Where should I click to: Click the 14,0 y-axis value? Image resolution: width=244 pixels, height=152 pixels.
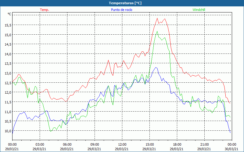pos(8,54)
